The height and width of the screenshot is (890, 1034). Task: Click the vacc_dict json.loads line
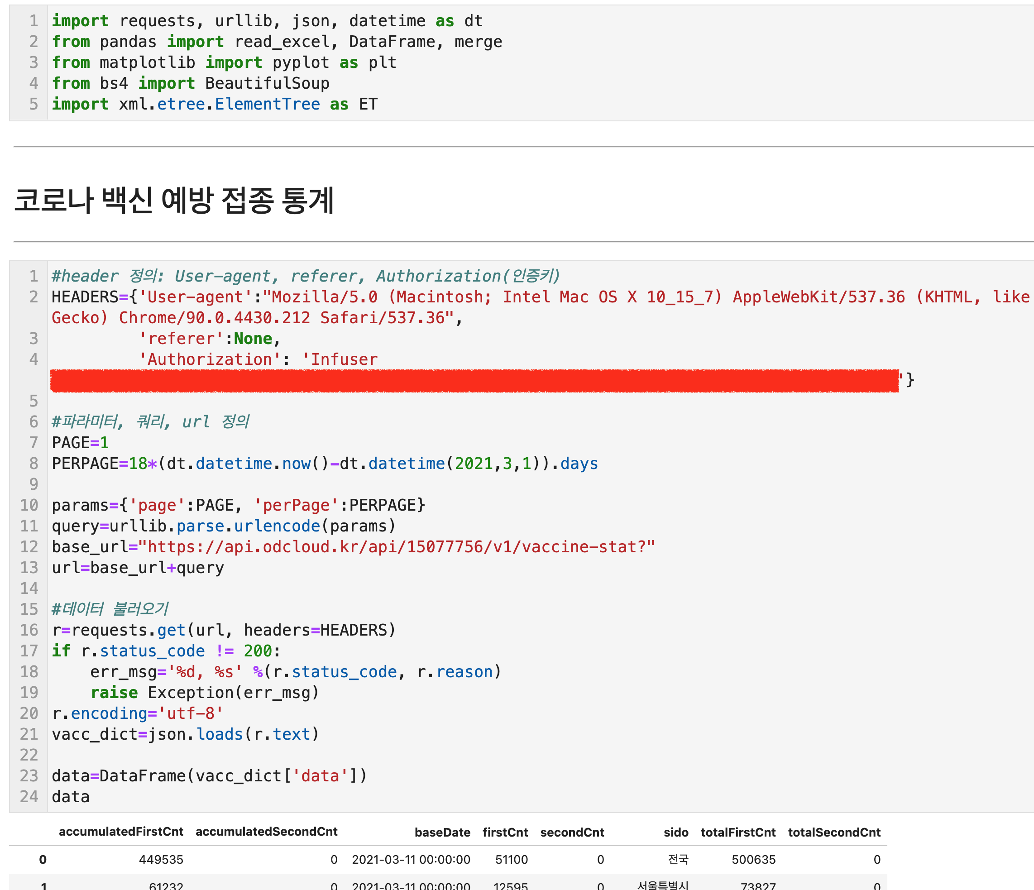(x=185, y=734)
